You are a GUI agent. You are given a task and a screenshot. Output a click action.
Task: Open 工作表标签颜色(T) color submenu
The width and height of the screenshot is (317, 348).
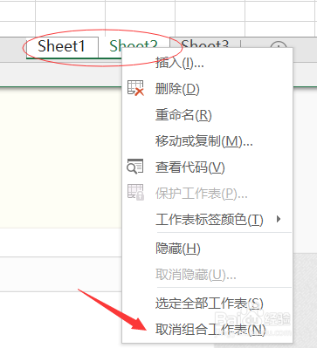coord(207,219)
